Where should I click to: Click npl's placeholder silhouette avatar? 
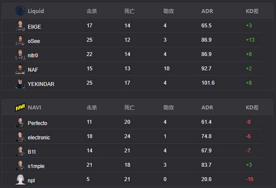tap(20, 179)
